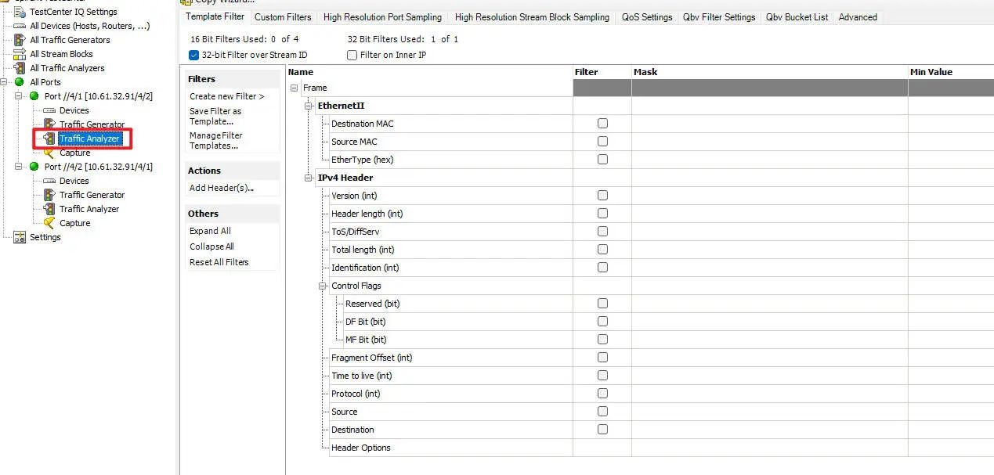Disable 32-bit Filter over Stream ID checkbox
Screen dimensions: 994x475
point(194,55)
